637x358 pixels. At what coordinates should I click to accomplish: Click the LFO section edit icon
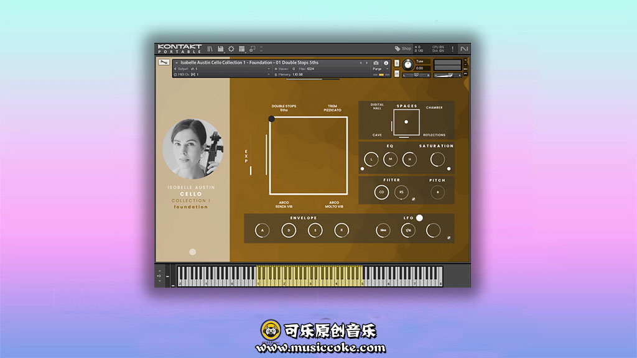(x=449, y=238)
